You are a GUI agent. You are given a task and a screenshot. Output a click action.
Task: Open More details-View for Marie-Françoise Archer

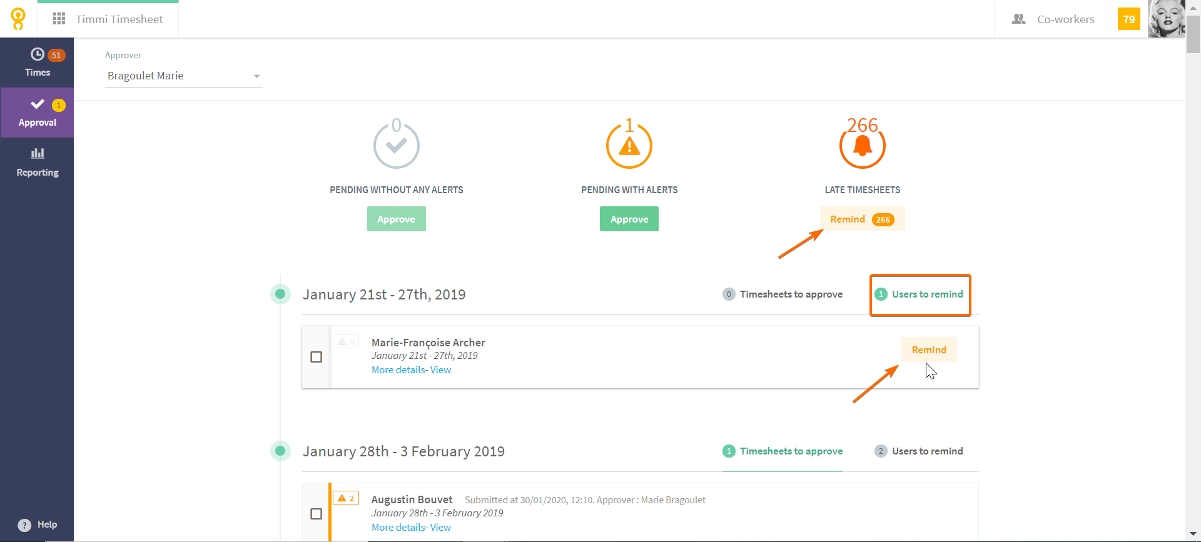[x=411, y=370]
